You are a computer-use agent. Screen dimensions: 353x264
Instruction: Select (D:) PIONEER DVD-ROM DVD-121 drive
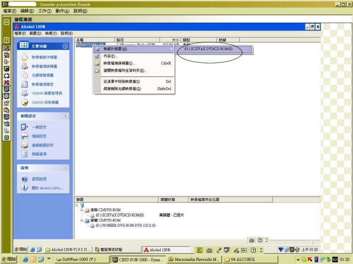125,225
